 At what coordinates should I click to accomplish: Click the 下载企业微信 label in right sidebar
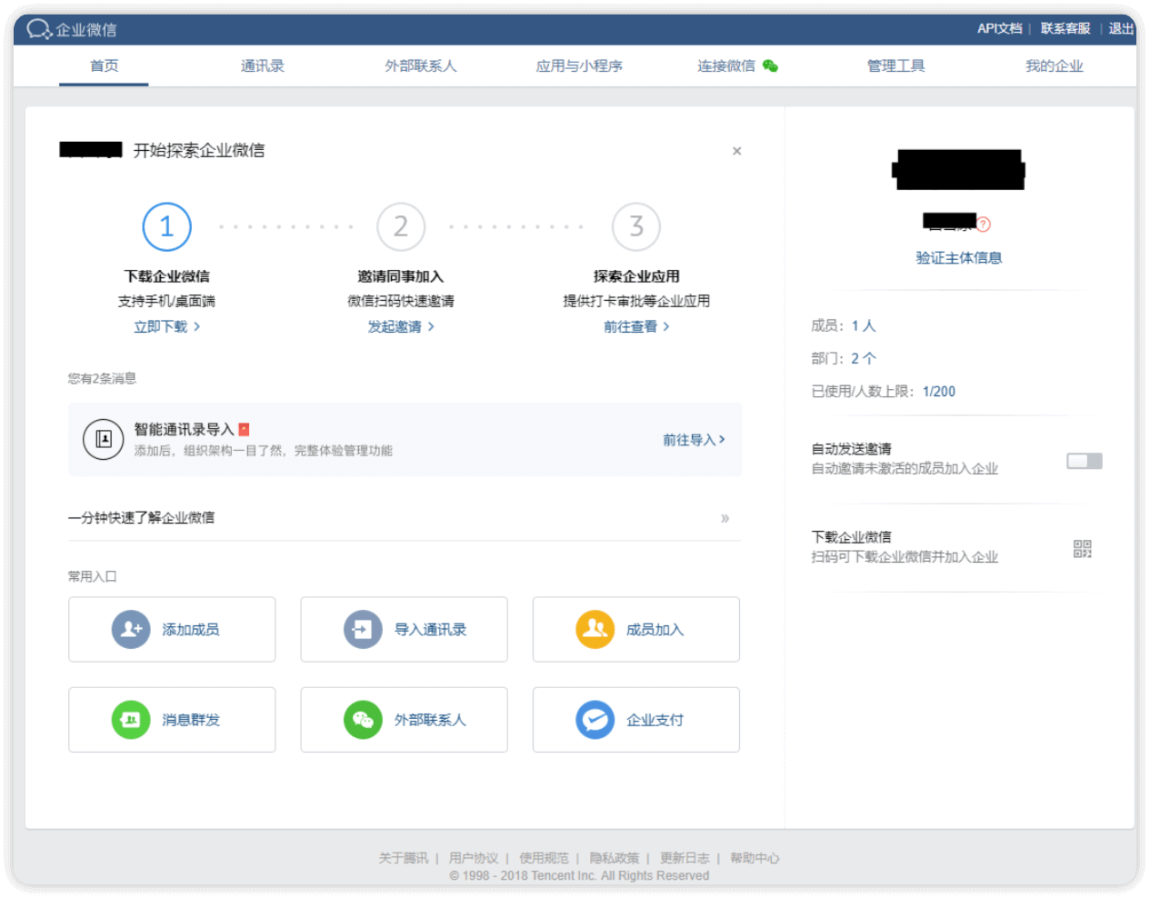(x=852, y=536)
